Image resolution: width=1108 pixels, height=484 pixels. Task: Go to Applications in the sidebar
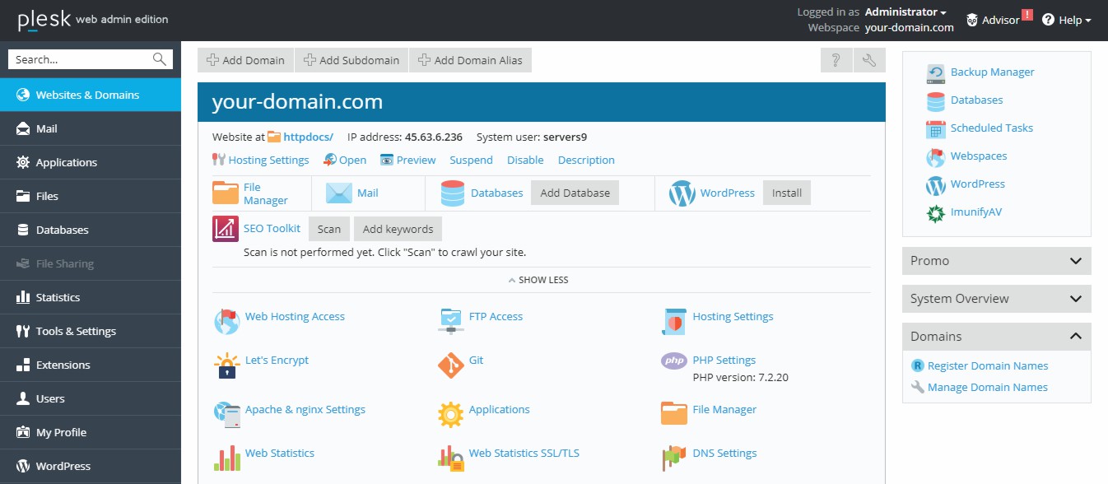coord(91,162)
